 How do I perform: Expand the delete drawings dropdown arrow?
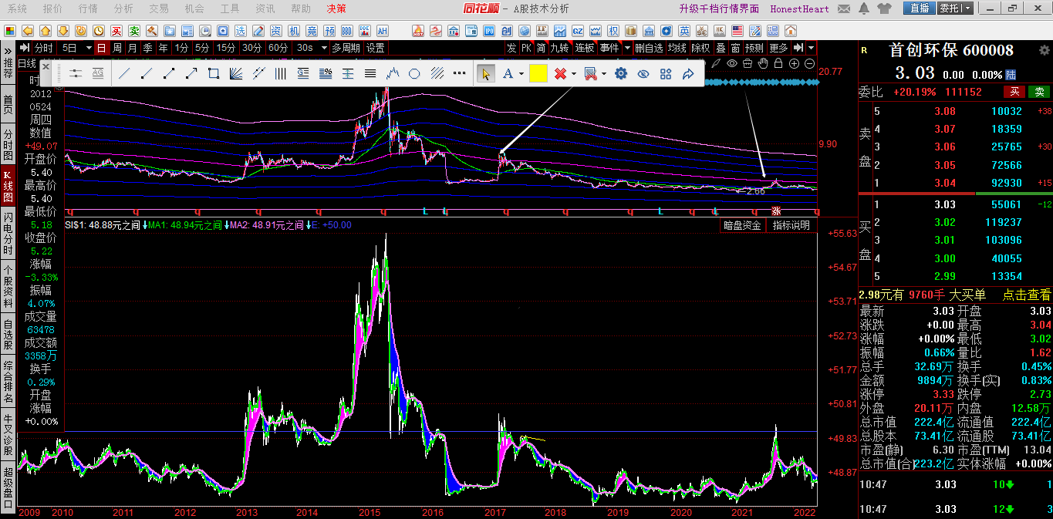point(574,74)
